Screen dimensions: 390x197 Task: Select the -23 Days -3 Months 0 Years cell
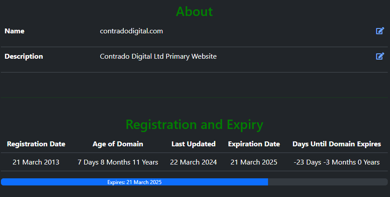(337, 162)
